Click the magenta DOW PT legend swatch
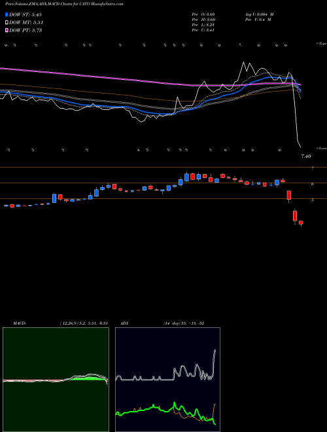Viewport: 327px width, 432px height. (x=7, y=30)
